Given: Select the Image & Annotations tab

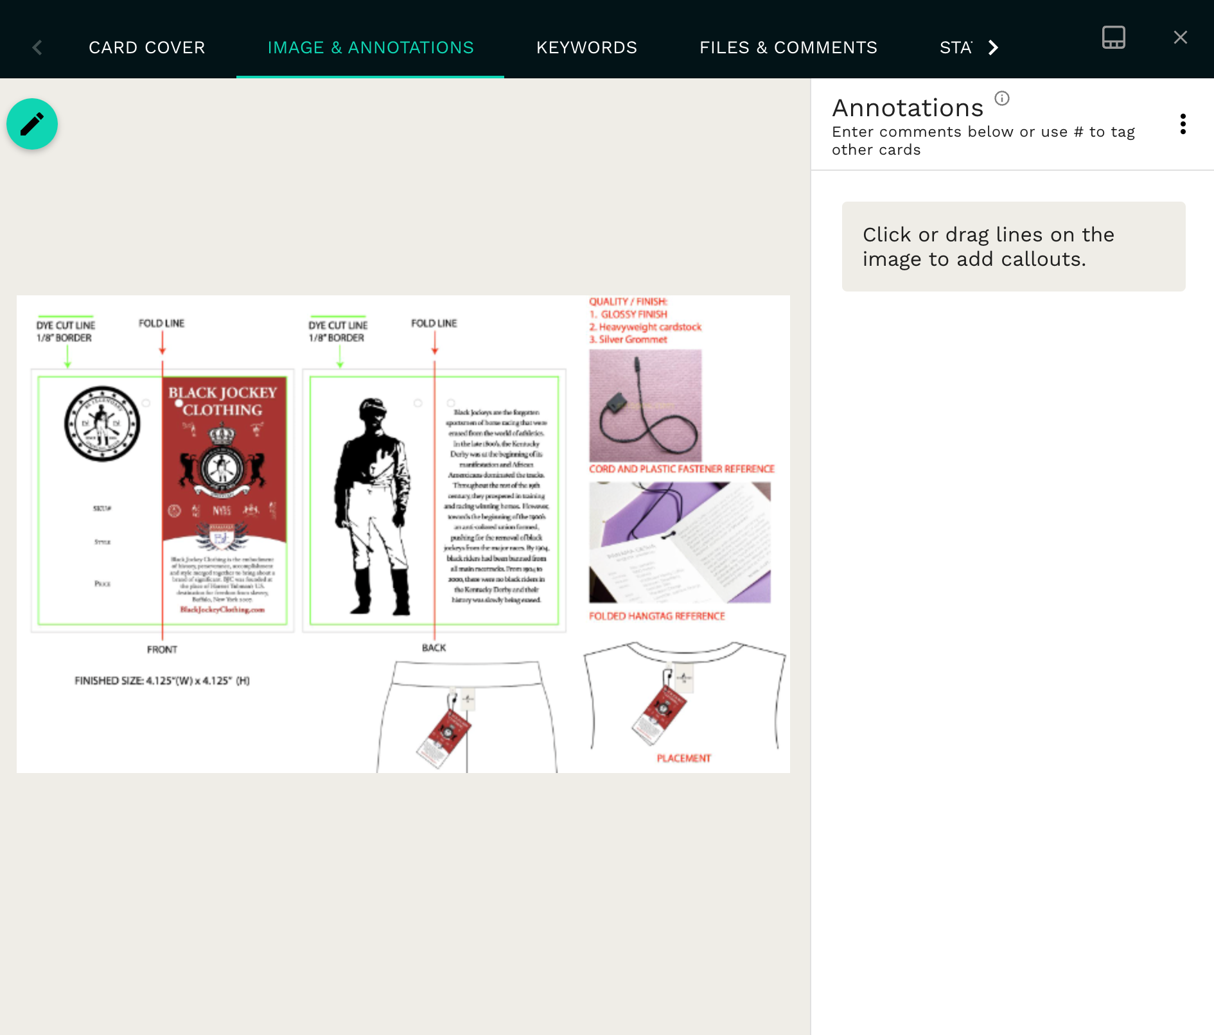Looking at the screenshot, I should pos(371,48).
